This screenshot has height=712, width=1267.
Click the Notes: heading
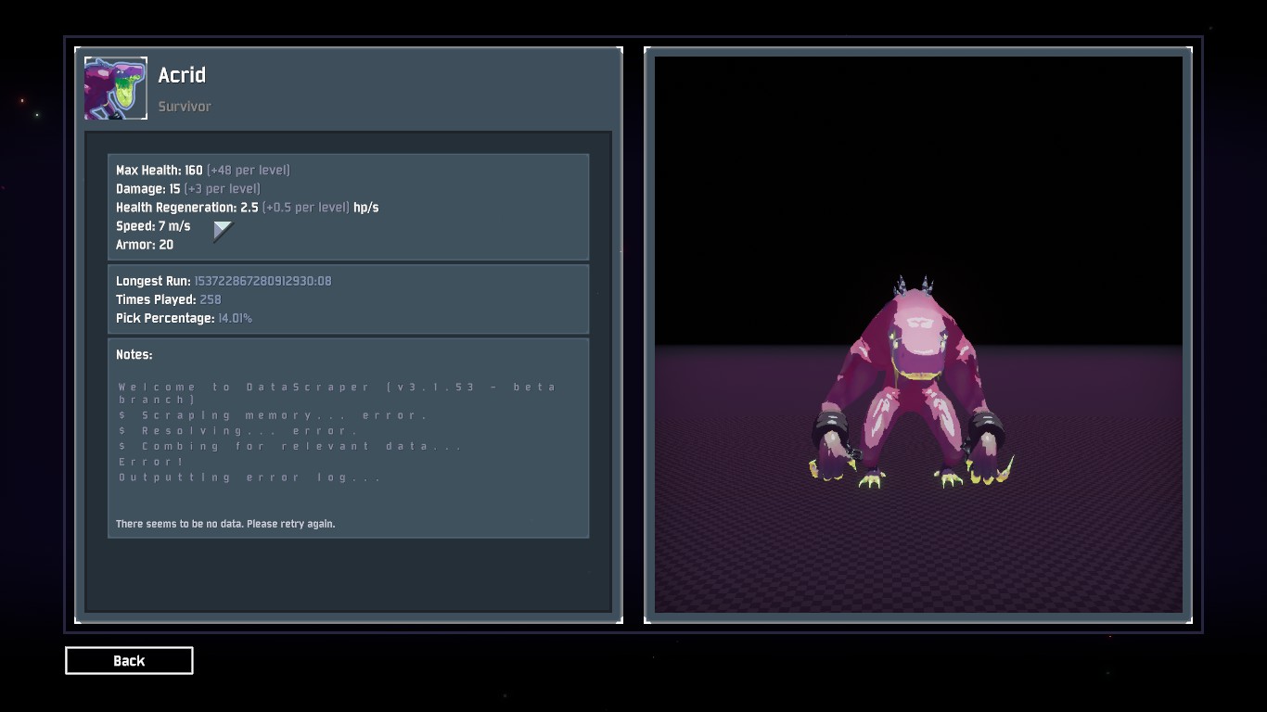point(134,355)
